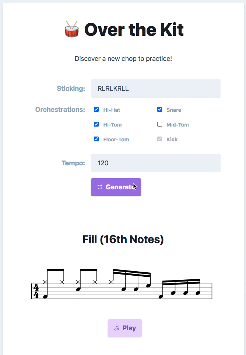Play the generated fill

click(x=125, y=328)
